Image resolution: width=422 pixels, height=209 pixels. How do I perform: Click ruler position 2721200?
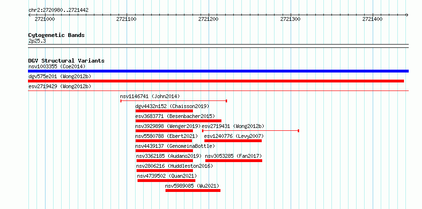pos(208,19)
